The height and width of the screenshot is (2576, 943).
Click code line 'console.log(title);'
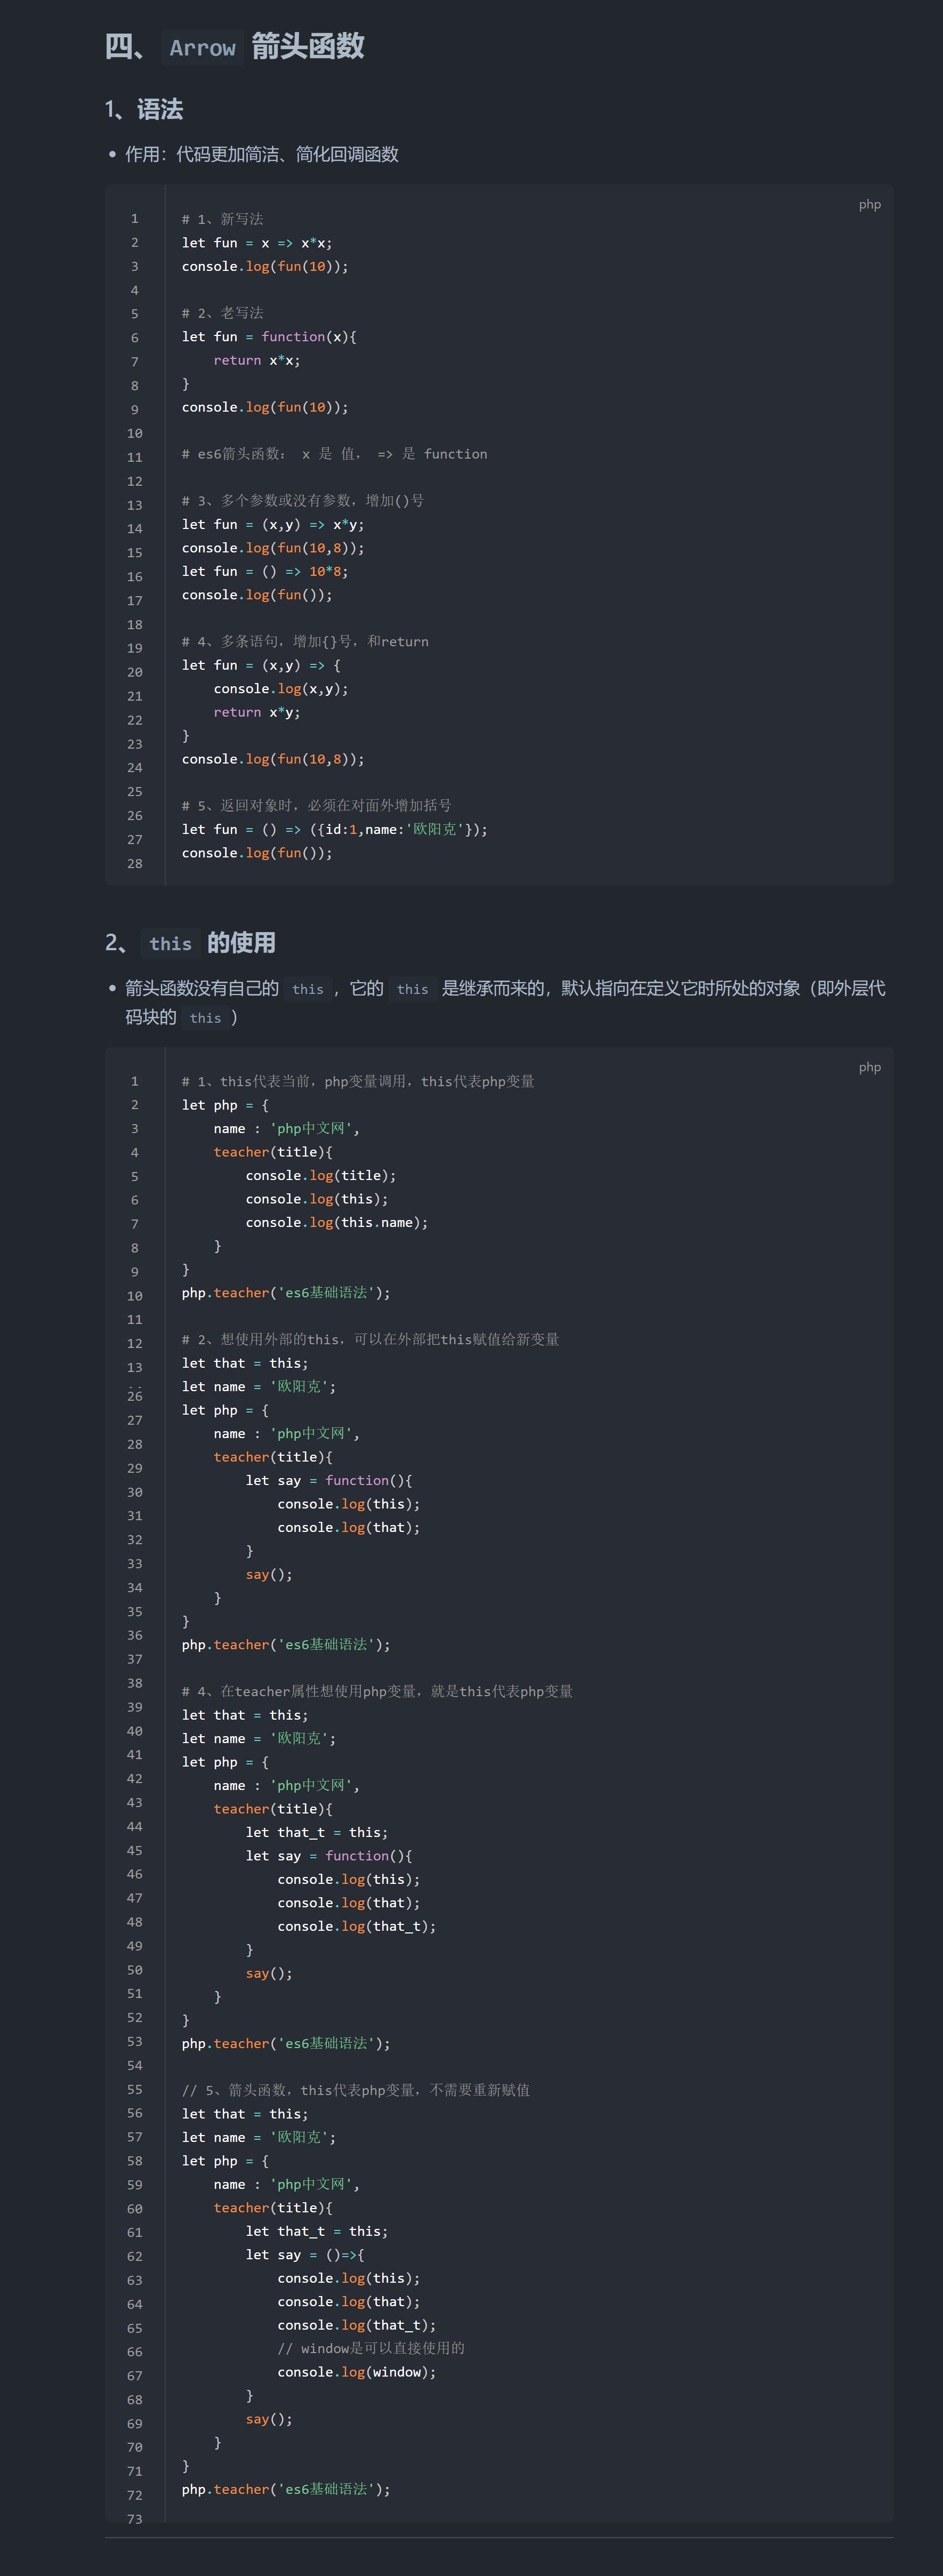pyautogui.click(x=321, y=1176)
